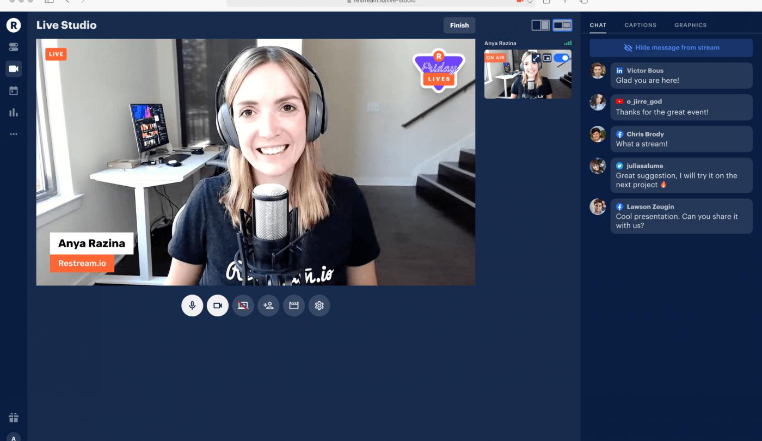762x441 pixels.
Task: Click juliasalume avatar
Action: click(x=598, y=166)
